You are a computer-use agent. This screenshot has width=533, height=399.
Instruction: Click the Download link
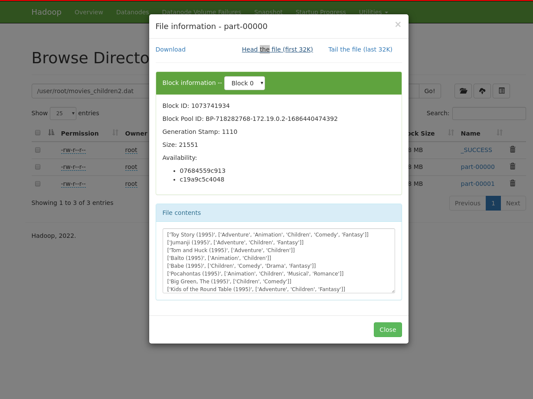[170, 49]
